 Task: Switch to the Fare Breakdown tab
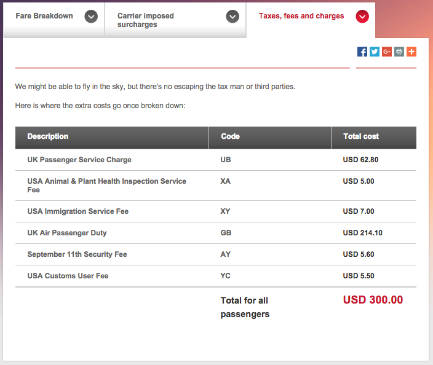tap(54, 20)
